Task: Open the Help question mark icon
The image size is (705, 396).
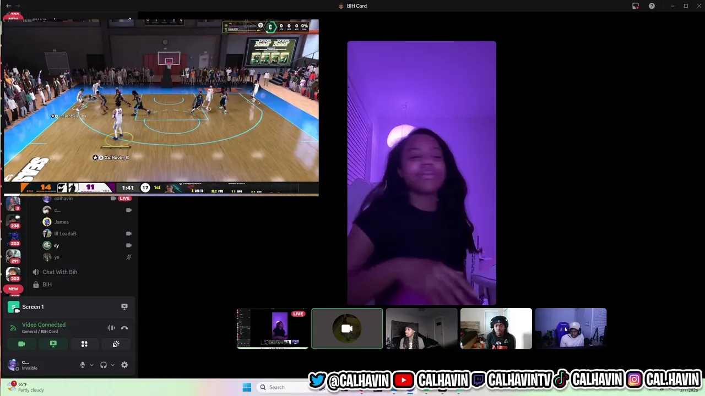Action: click(x=652, y=6)
